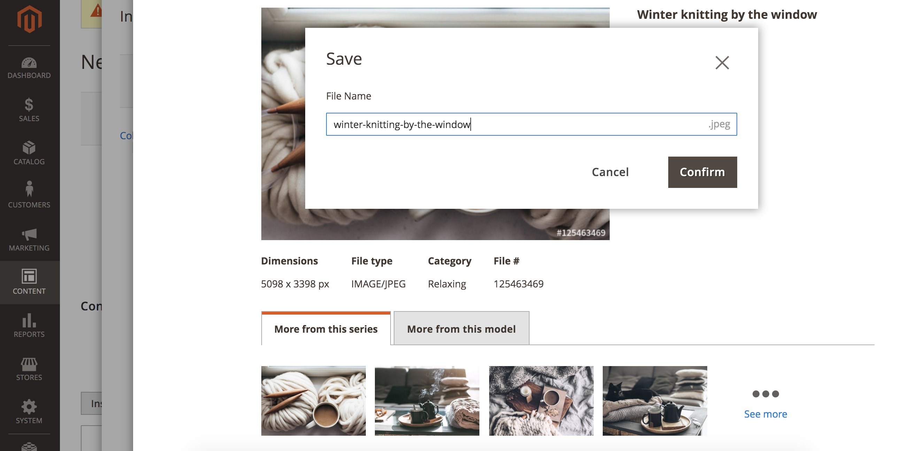This screenshot has width=917, height=451.
Task: Click the three dots above See more
Action: 765,394
